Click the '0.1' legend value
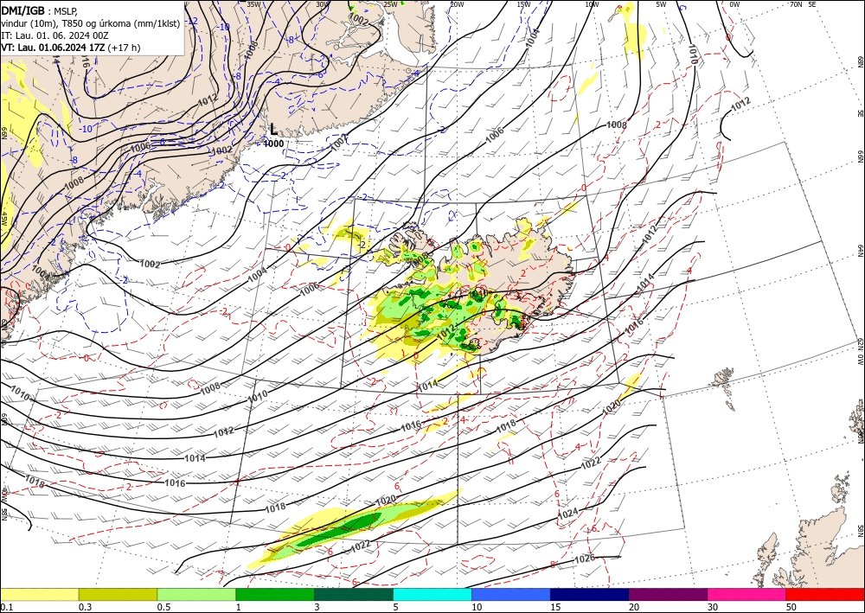The height and width of the screenshot is (613, 865). pyautogui.click(x=5, y=607)
